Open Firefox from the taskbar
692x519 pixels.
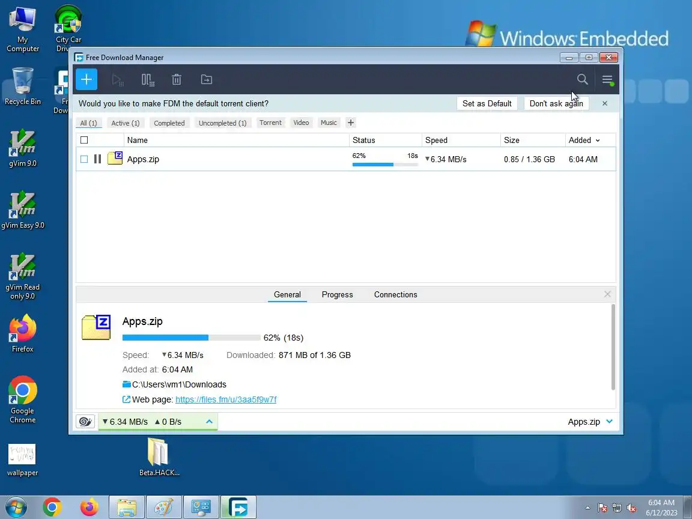point(90,507)
